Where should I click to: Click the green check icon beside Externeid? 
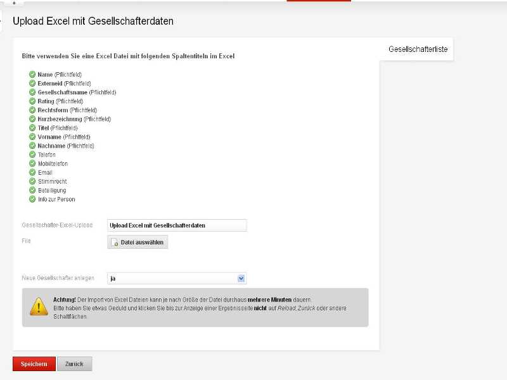point(32,84)
